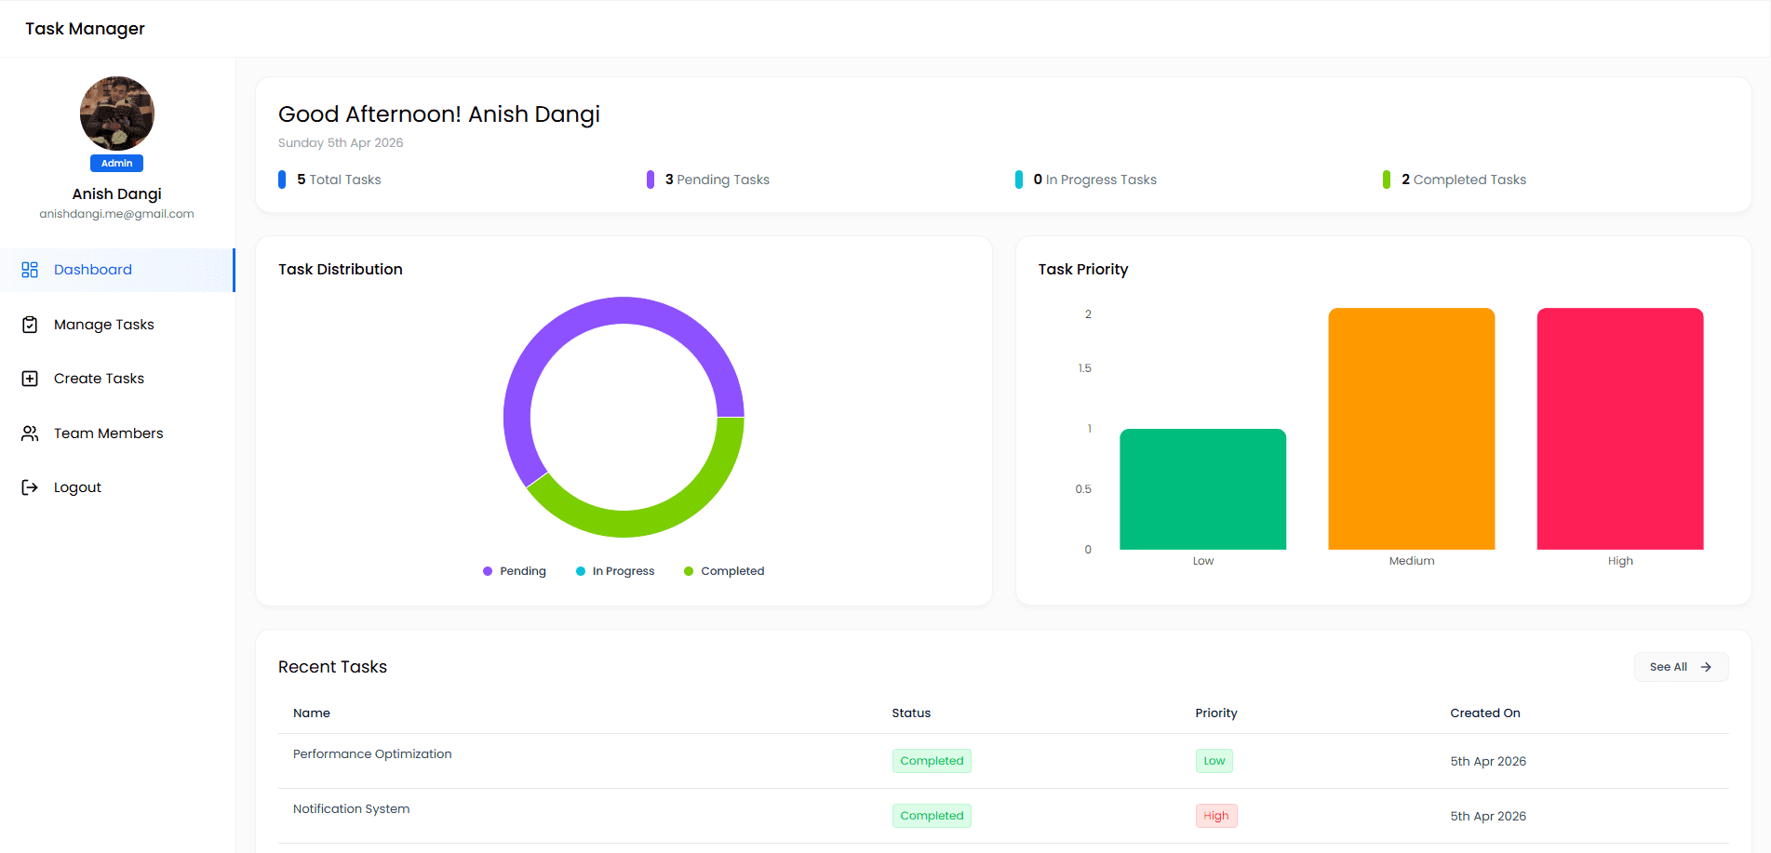The image size is (1771, 853).
Task: Click the arrow icon beside See All
Action: click(x=1706, y=667)
